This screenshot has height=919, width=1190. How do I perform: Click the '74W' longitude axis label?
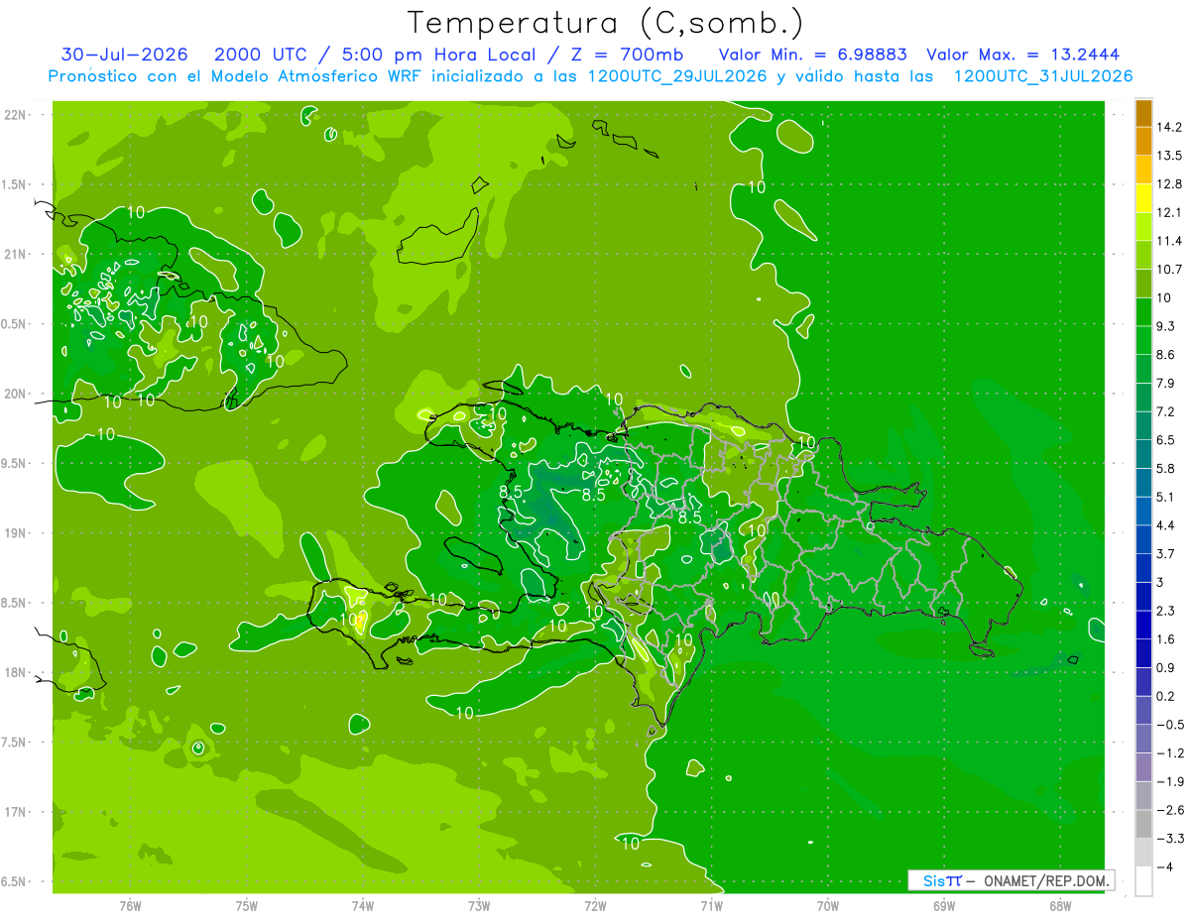point(363,904)
